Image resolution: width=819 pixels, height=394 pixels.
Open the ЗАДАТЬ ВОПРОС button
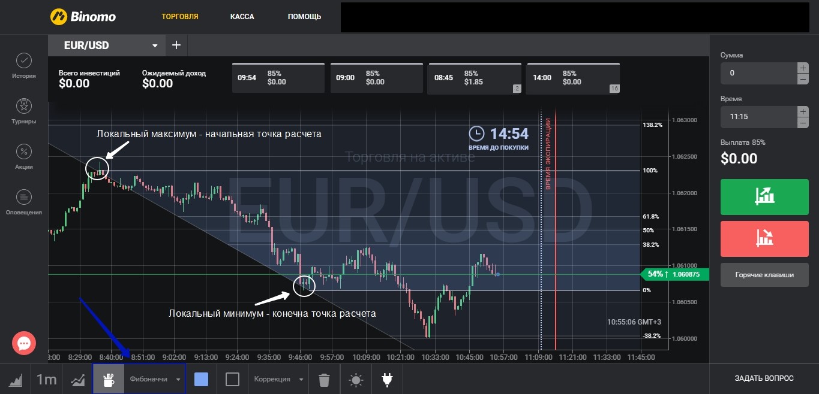point(764,378)
